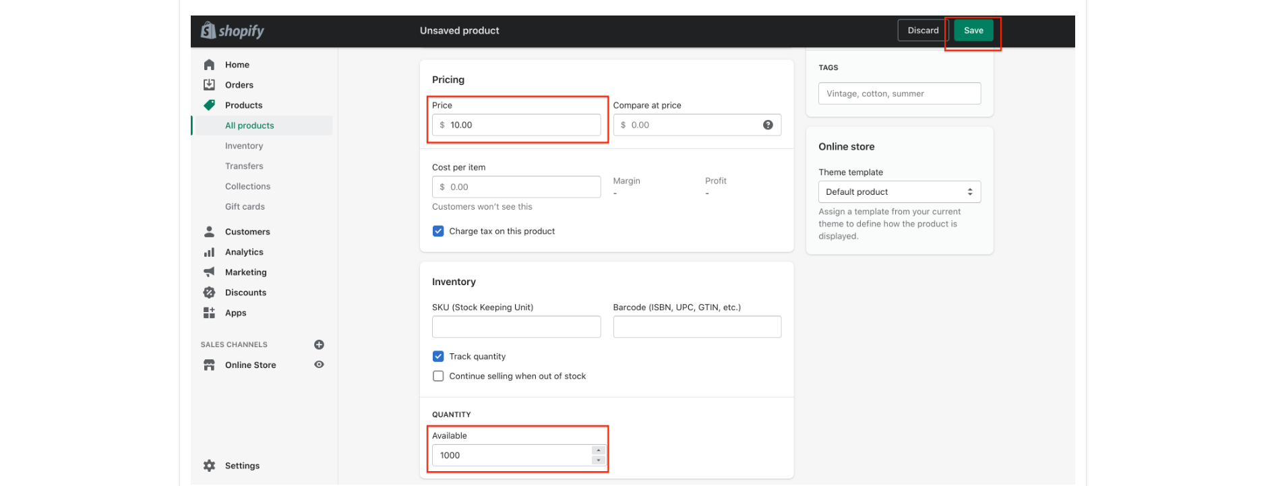The height and width of the screenshot is (486, 1272).
Task: Toggle Charge tax on this product
Action: coord(438,231)
